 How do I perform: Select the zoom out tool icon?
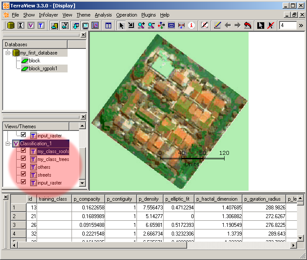pyautogui.click(x=151, y=25)
